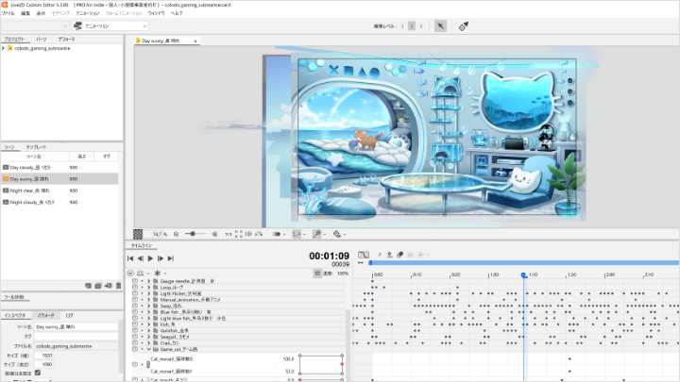Click the new scene icon
This screenshot has width=680, height=382.
coord(88,286)
